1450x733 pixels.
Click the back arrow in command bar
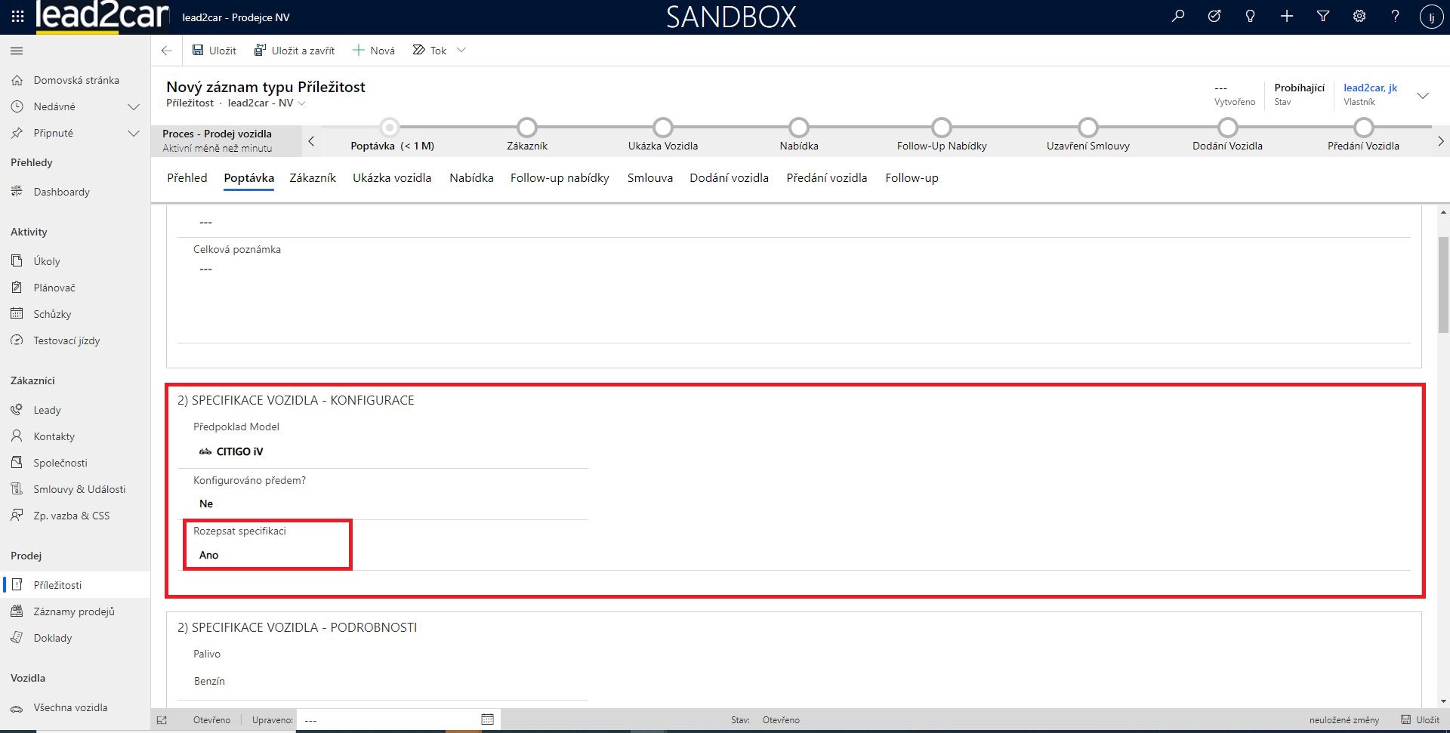click(167, 51)
